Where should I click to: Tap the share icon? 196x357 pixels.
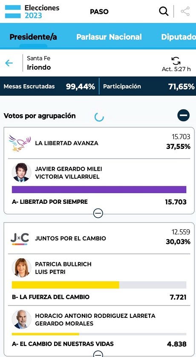[185, 11]
